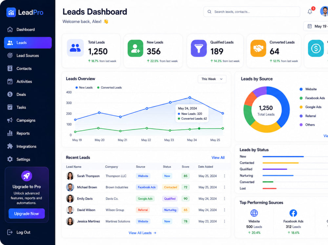
Task: Open row options for David Wilson
Action: point(224,210)
